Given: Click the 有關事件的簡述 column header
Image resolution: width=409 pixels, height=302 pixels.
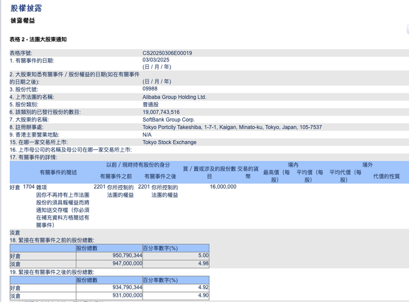Looking at the screenshot, I should [58, 172].
